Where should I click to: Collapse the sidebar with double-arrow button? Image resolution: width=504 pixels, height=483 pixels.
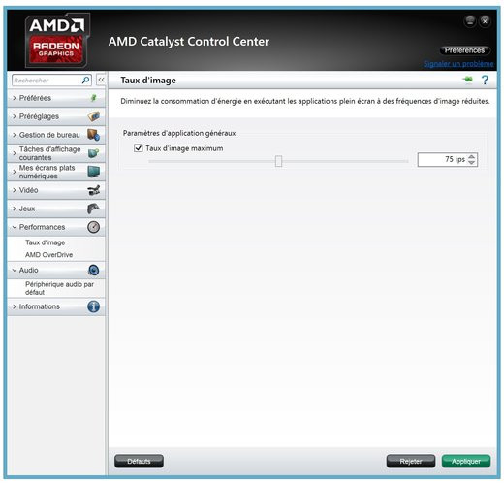click(101, 80)
